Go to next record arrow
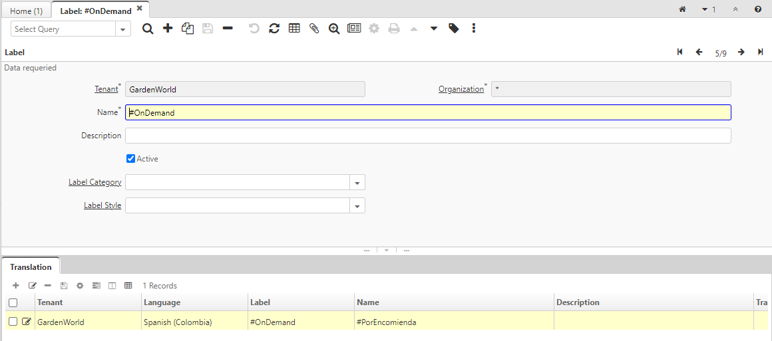This screenshot has height=341, width=772. [x=741, y=53]
